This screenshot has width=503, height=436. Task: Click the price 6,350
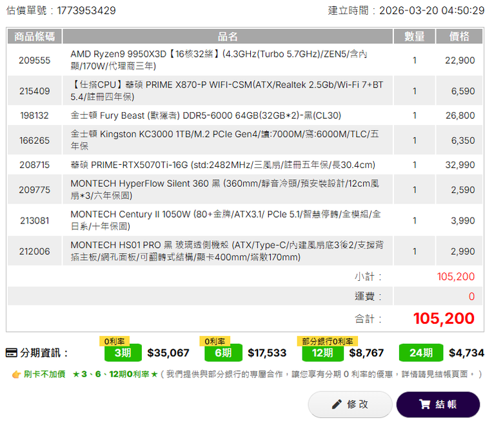click(x=463, y=140)
